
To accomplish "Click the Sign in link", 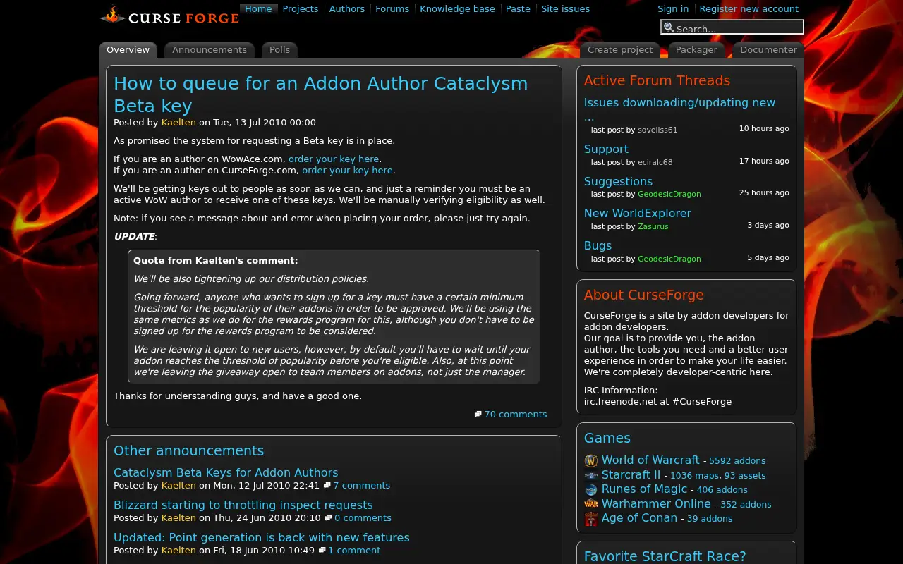I will (x=673, y=9).
